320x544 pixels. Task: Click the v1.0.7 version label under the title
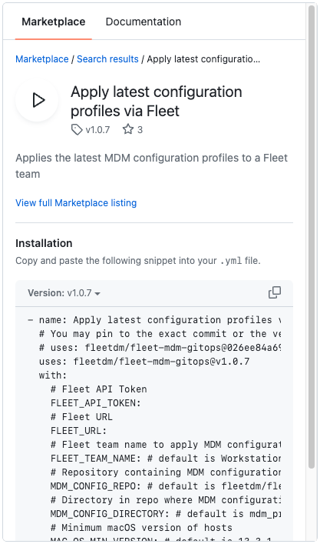tap(97, 130)
